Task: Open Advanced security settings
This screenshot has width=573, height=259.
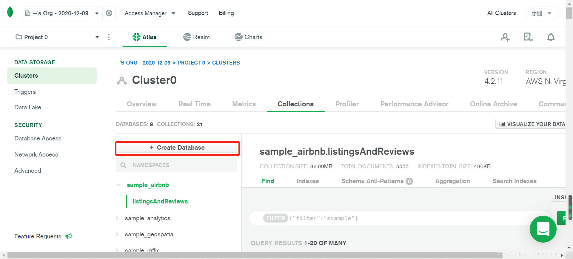Action: [28, 171]
